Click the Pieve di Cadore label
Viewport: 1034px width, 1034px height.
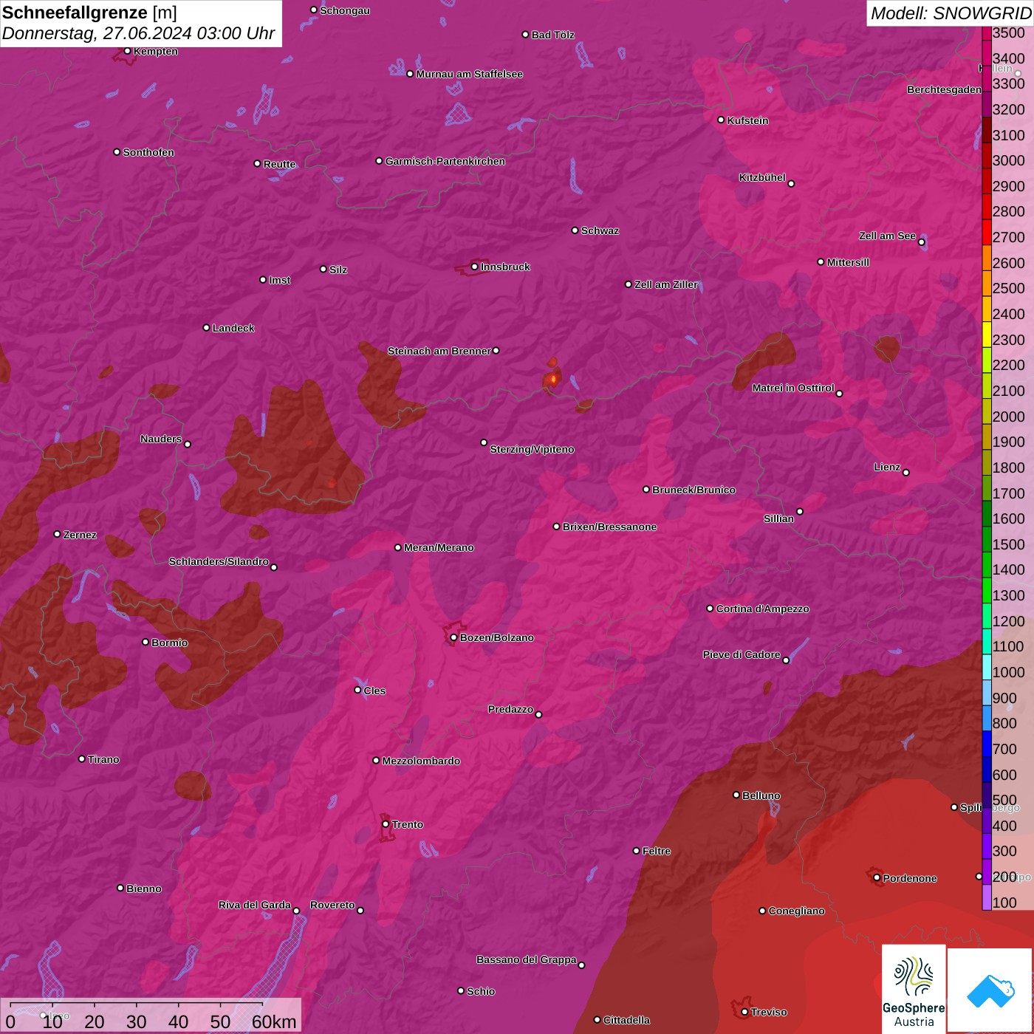coord(742,654)
